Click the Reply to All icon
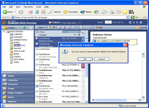This screenshot has width=149, height=108. coord(64,28)
